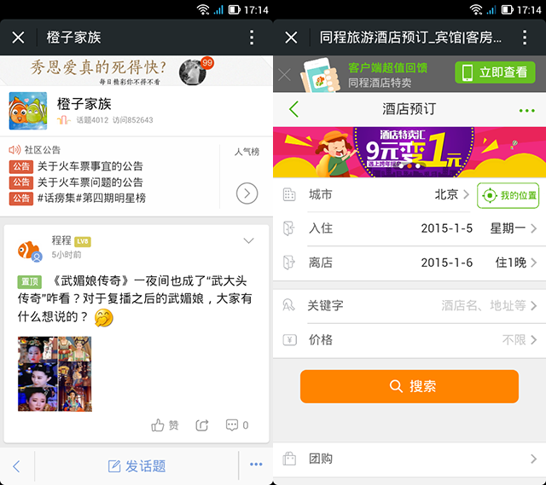
Task: Tap 发话题 to create a topic
Action: pyautogui.click(x=136, y=466)
